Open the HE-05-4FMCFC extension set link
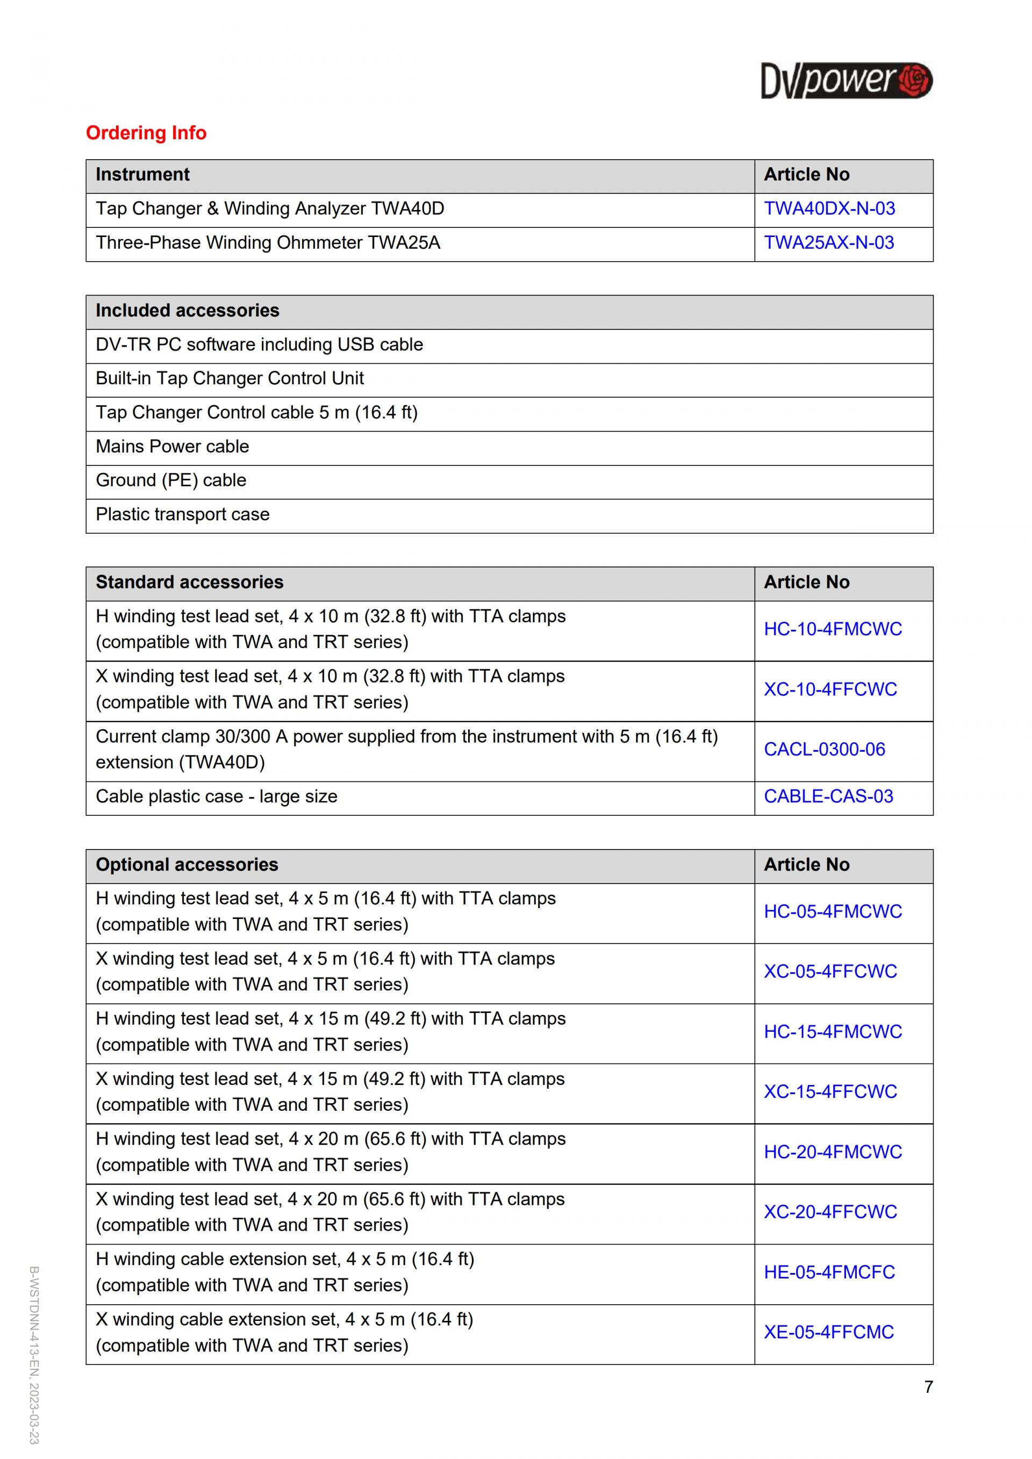Viewport: 1032px width, 1459px height. click(x=829, y=1271)
